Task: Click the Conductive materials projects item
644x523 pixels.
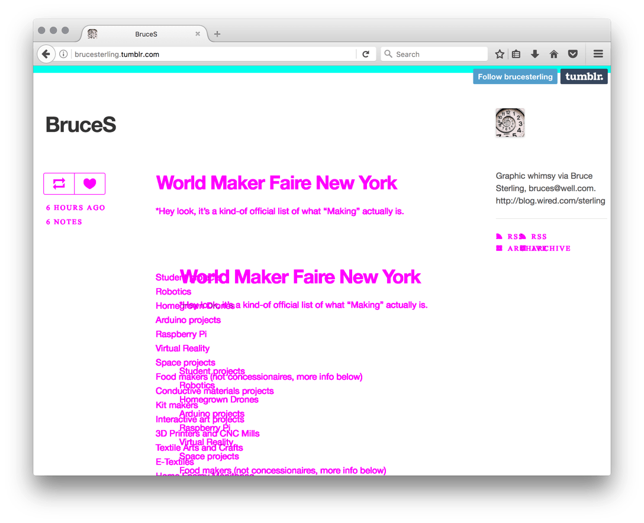Action: [x=214, y=391]
